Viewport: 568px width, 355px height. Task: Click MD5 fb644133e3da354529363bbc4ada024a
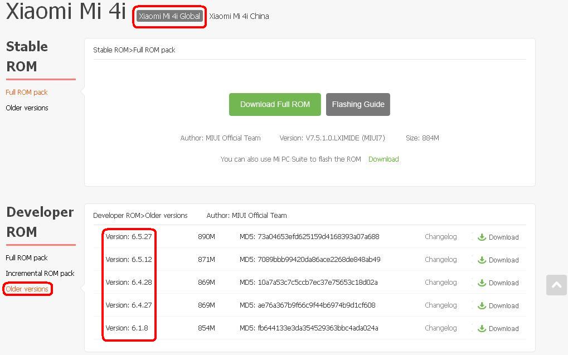click(309, 328)
